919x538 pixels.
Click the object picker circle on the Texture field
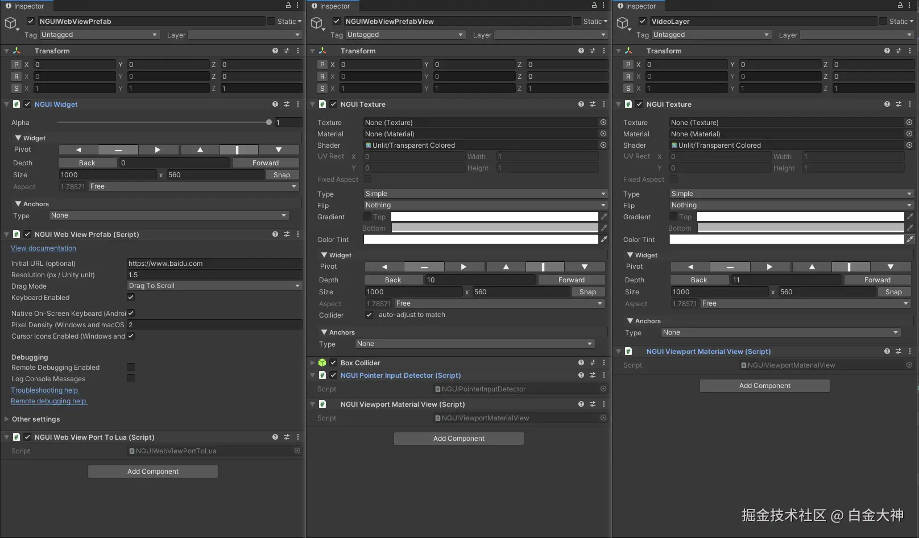tap(603, 122)
